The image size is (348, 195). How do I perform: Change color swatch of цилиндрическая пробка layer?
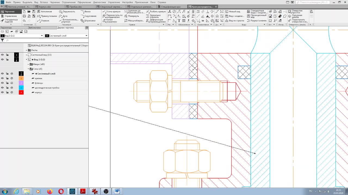point(21,88)
